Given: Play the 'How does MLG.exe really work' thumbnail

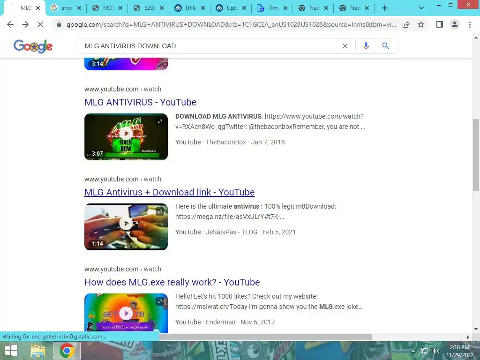Looking at the screenshot, I should (126, 313).
